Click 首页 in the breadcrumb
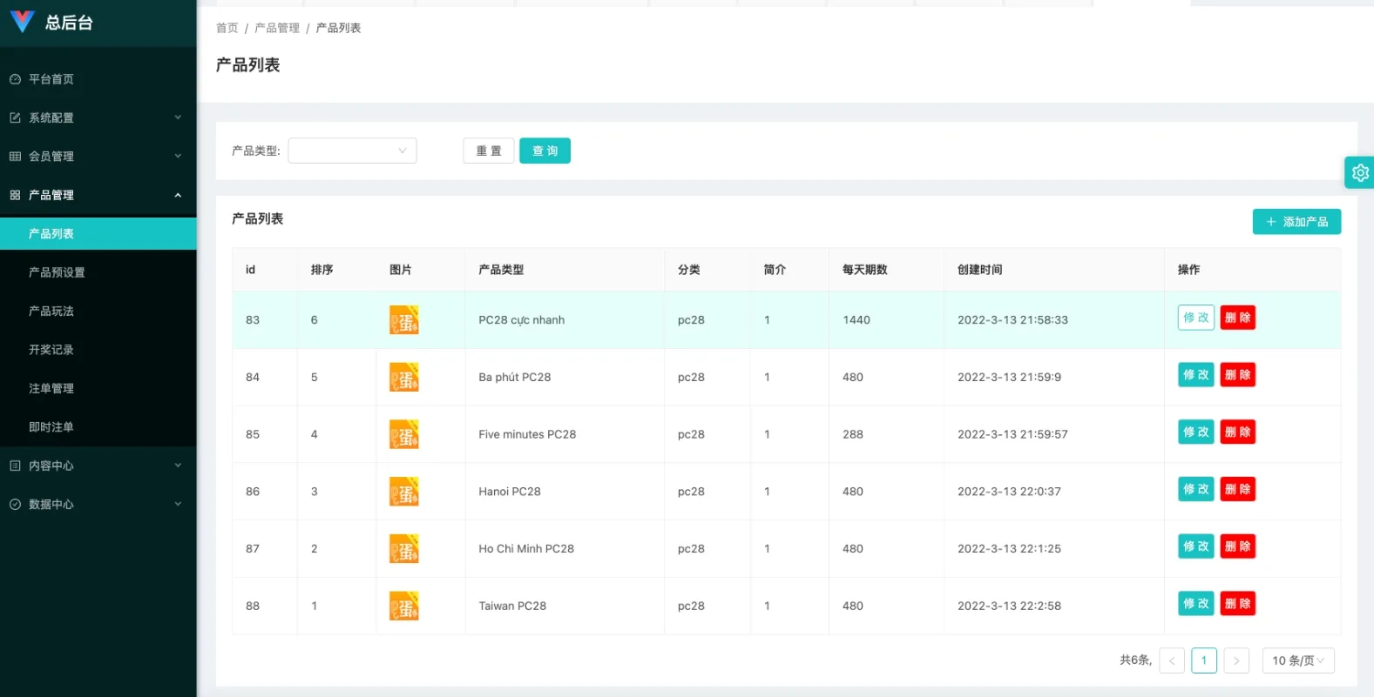The height and width of the screenshot is (697, 1374). point(227,28)
